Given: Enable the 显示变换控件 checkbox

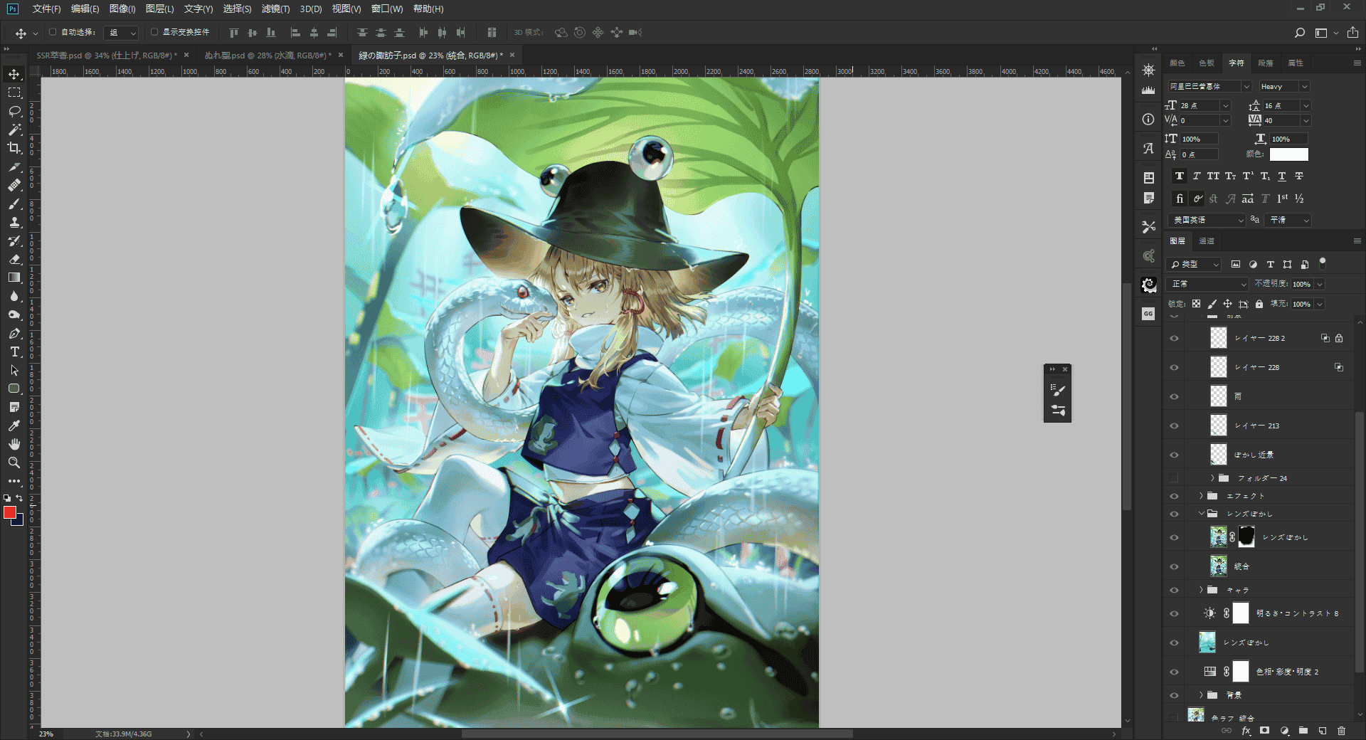Looking at the screenshot, I should [x=154, y=32].
